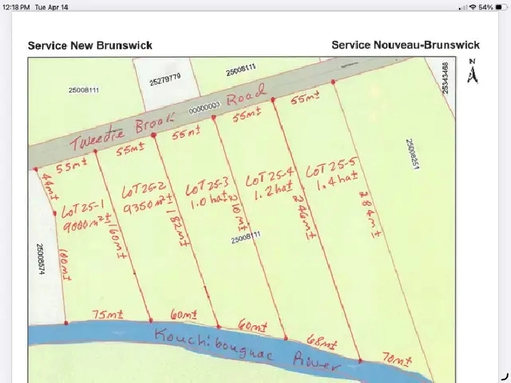The height and width of the screenshot is (383, 511).
Task: Click the Service Nouveau-Brunswick heading
Action: click(405, 45)
